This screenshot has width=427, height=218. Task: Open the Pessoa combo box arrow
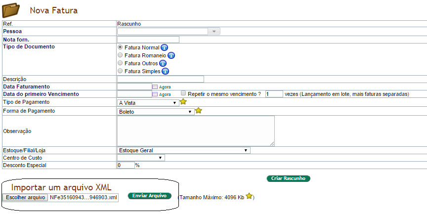[214, 31]
